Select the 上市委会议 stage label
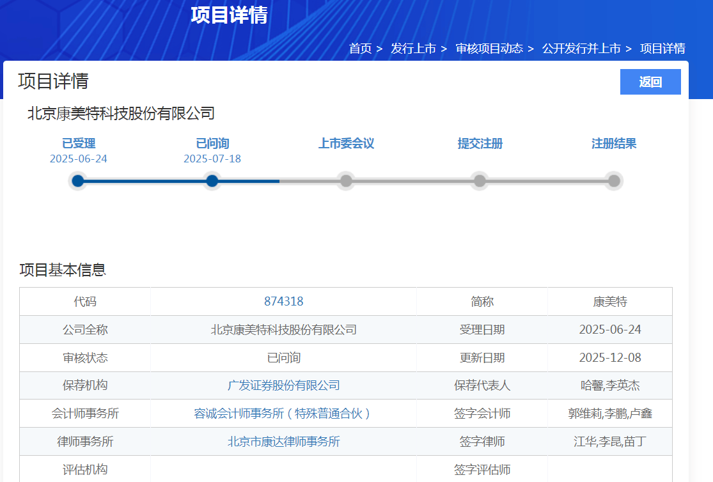 click(x=346, y=144)
